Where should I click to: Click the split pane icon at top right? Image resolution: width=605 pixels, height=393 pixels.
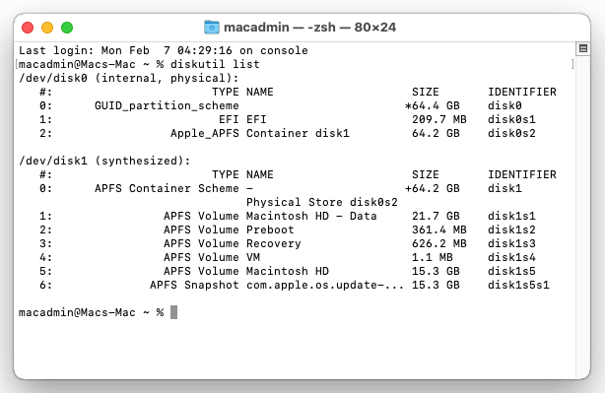tap(583, 48)
